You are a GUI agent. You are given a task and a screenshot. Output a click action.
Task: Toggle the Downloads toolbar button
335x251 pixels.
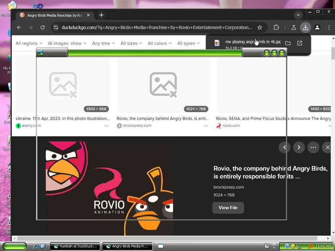tap(306, 27)
